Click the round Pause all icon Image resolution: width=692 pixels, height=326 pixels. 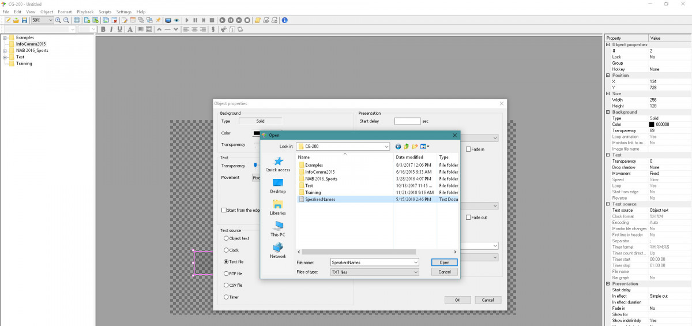pos(231,20)
